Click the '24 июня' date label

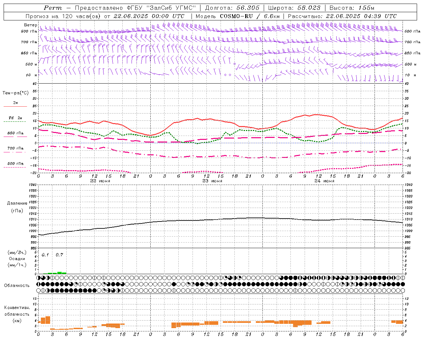(x=324, y=181)
